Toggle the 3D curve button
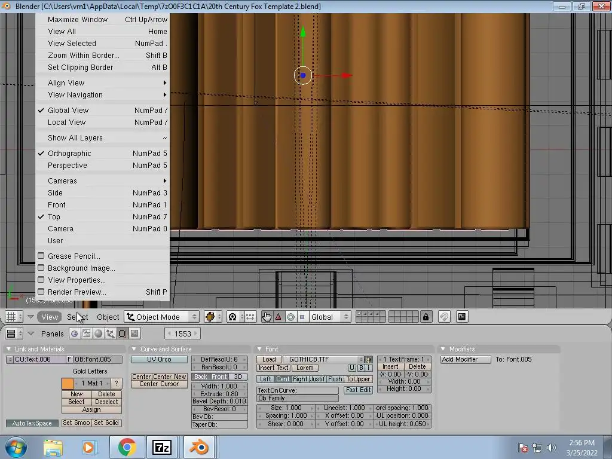The height and width of the screenshot is (459, 612). [x=238, y=377]
